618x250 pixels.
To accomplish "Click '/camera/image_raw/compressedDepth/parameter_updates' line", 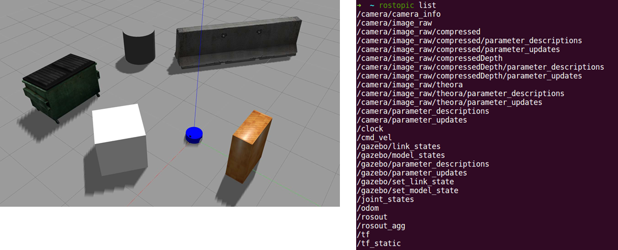I will pos(469,76).
